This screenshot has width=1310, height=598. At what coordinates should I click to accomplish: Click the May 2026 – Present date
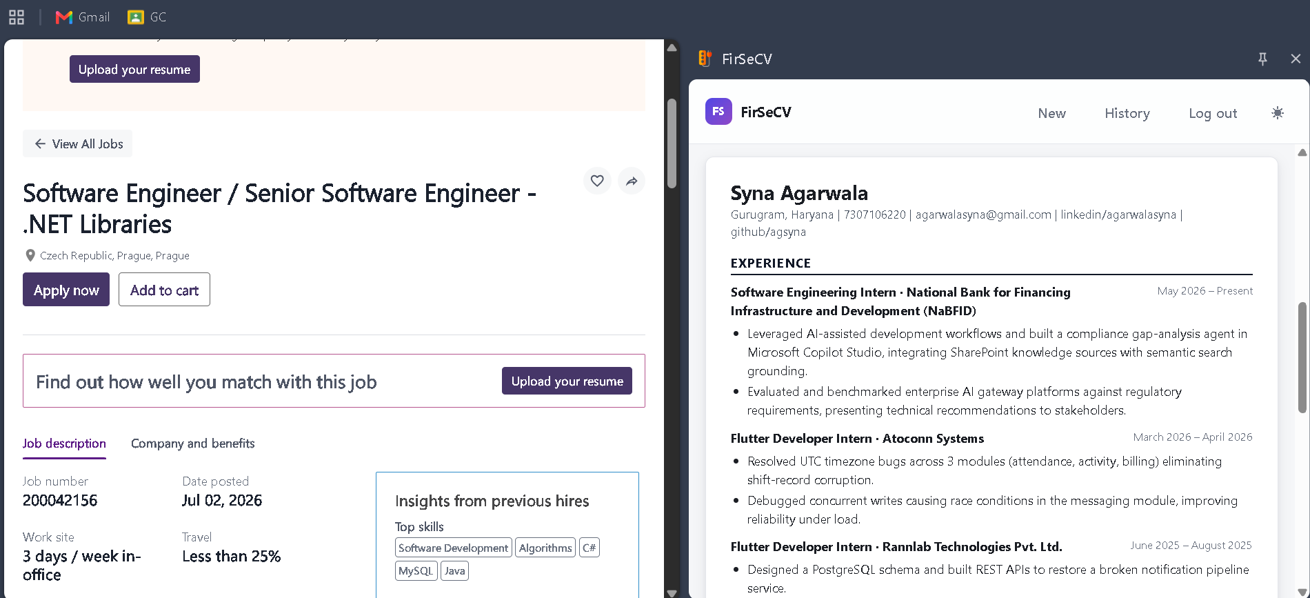pyautogui.click(x=1205, y=291)
